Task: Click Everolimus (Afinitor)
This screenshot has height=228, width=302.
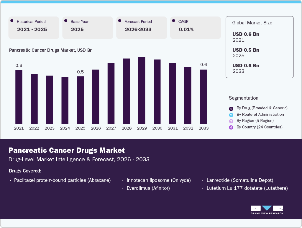Action: click(148, 188)
